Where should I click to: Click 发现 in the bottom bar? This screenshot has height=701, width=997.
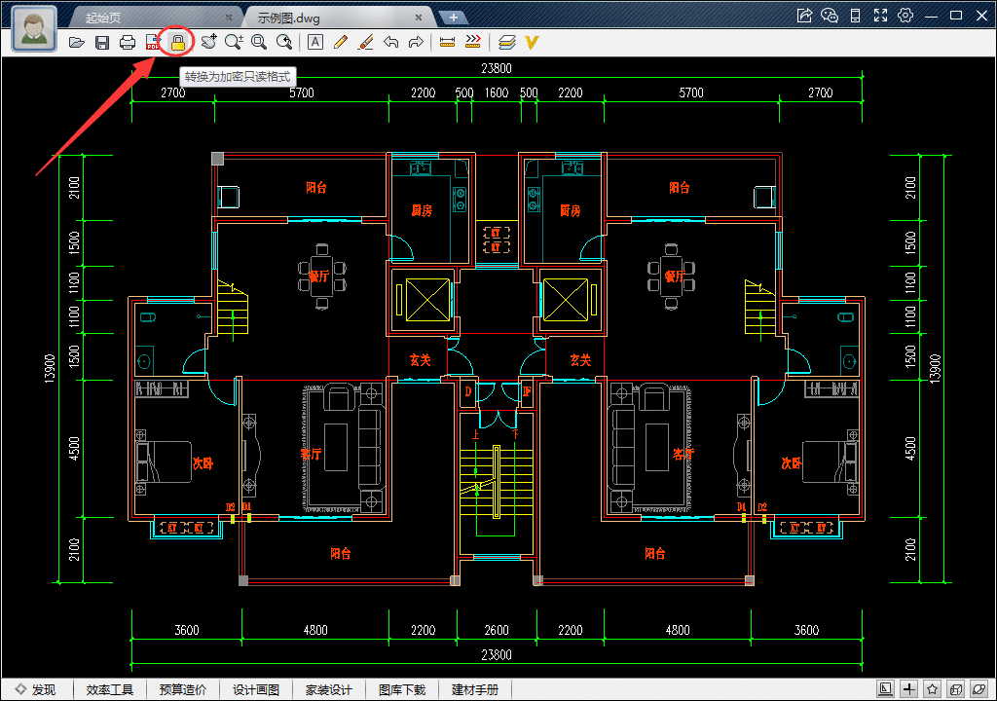35,689
